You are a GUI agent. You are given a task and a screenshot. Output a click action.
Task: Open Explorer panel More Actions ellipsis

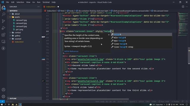pos(38,7)
